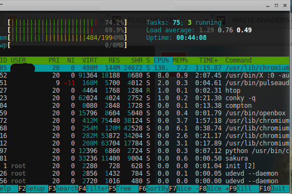Click the 69.9% CPU usage meter
The width and height of the screenshot is (292, 194).
coord(67,30)
